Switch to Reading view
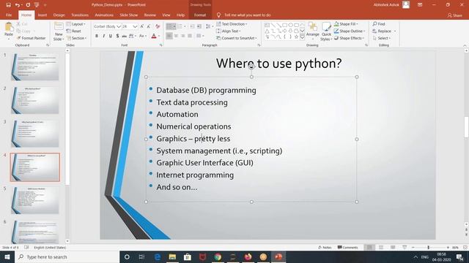Screen dimensions: 469x263 pos(393,248)
